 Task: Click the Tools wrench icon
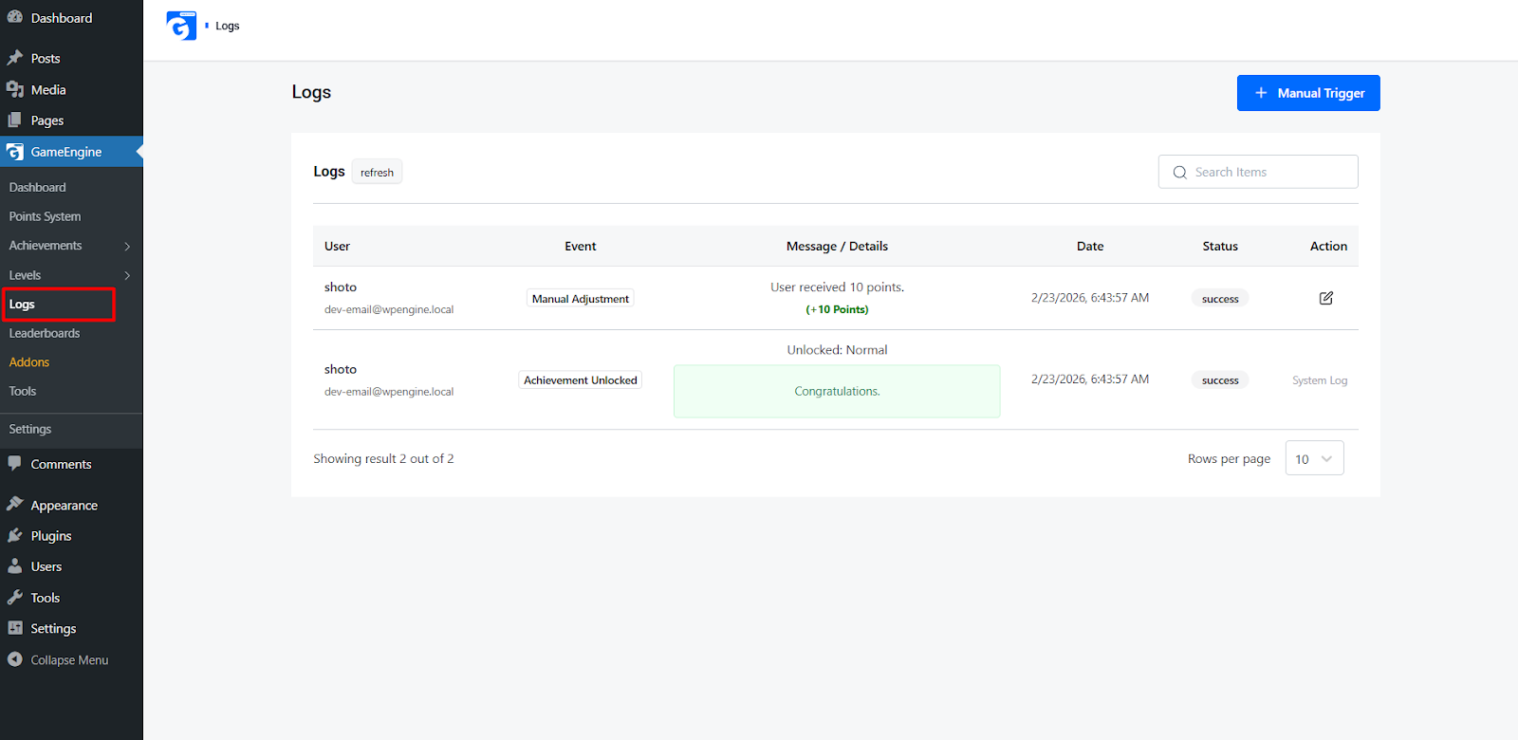(15, 598)
